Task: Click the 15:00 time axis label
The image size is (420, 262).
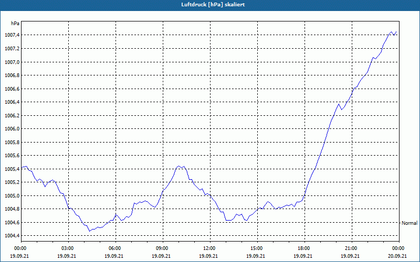Action: [x=257, y=248]
